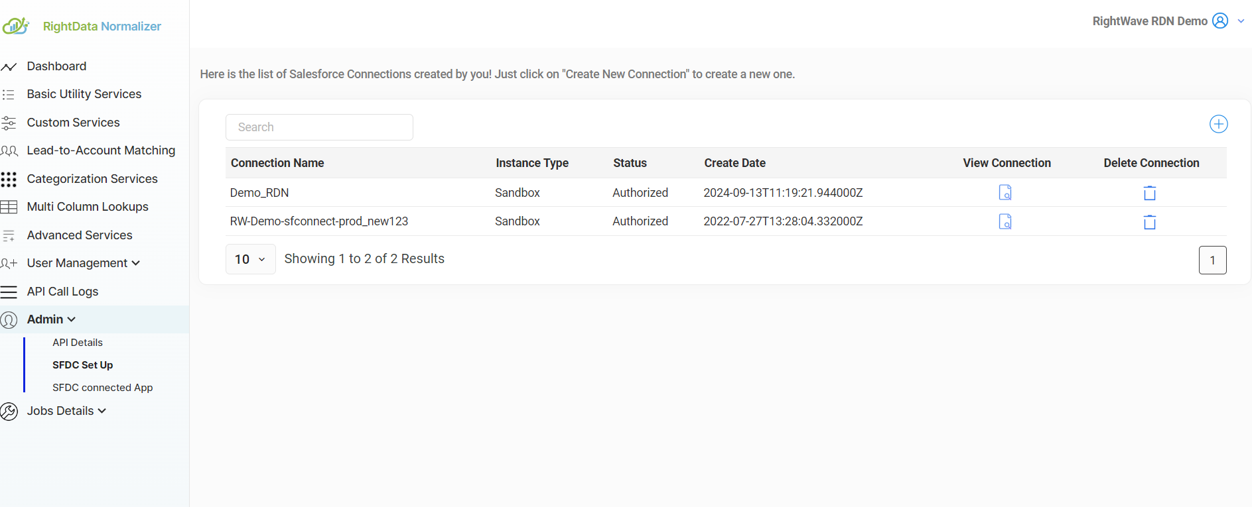Image resolution: width=1252 pixels, height=507 pixels.
Task: Expand the User Management chevron
Action: click(x=136, y=263)
